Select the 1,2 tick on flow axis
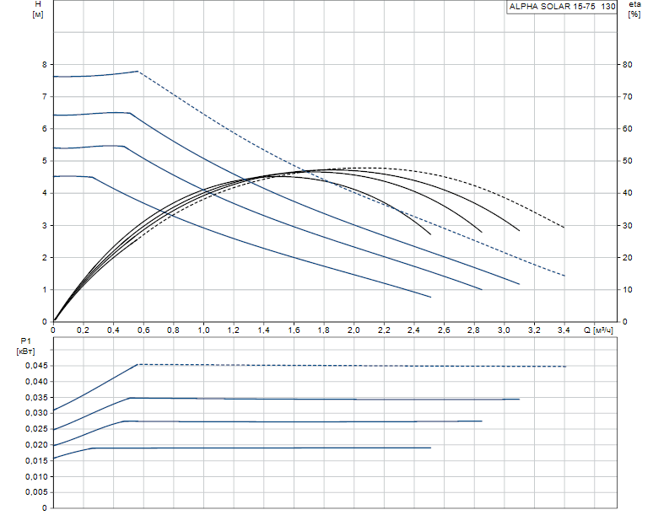This screenshot has width=653, height=515. [233, 330]
